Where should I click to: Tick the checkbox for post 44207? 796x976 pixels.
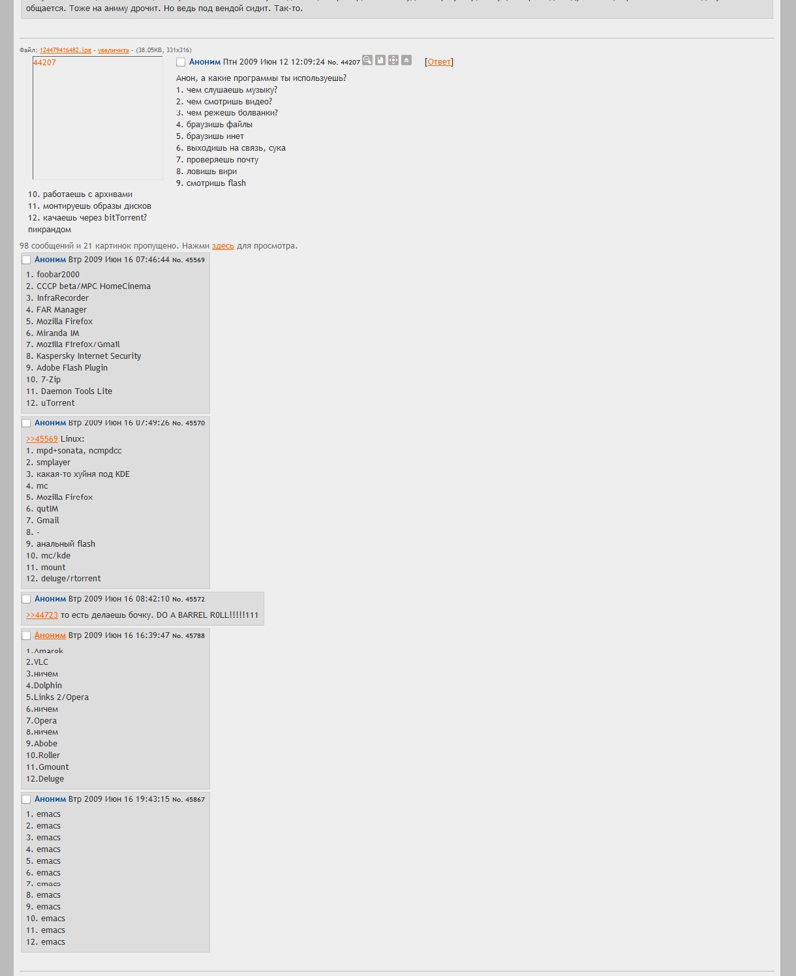181,62
